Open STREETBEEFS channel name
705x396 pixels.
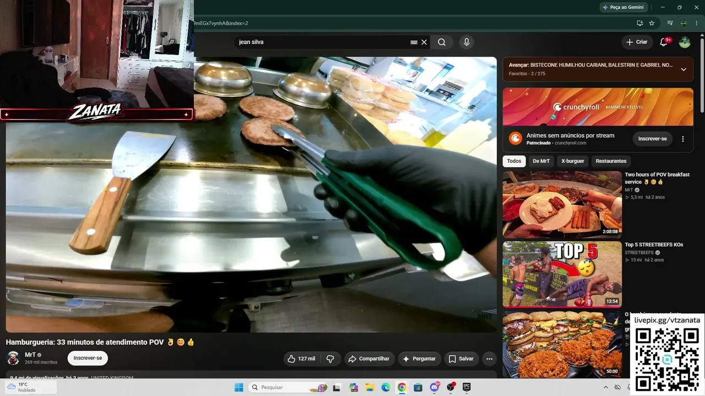(639, 252)
